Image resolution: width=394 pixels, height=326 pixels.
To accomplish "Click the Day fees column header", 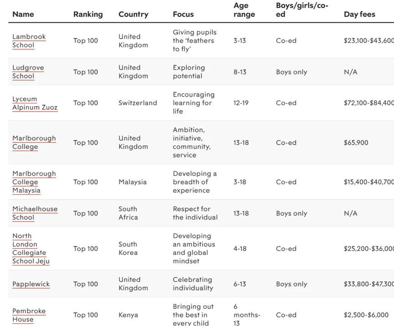I will click(359, 15).
